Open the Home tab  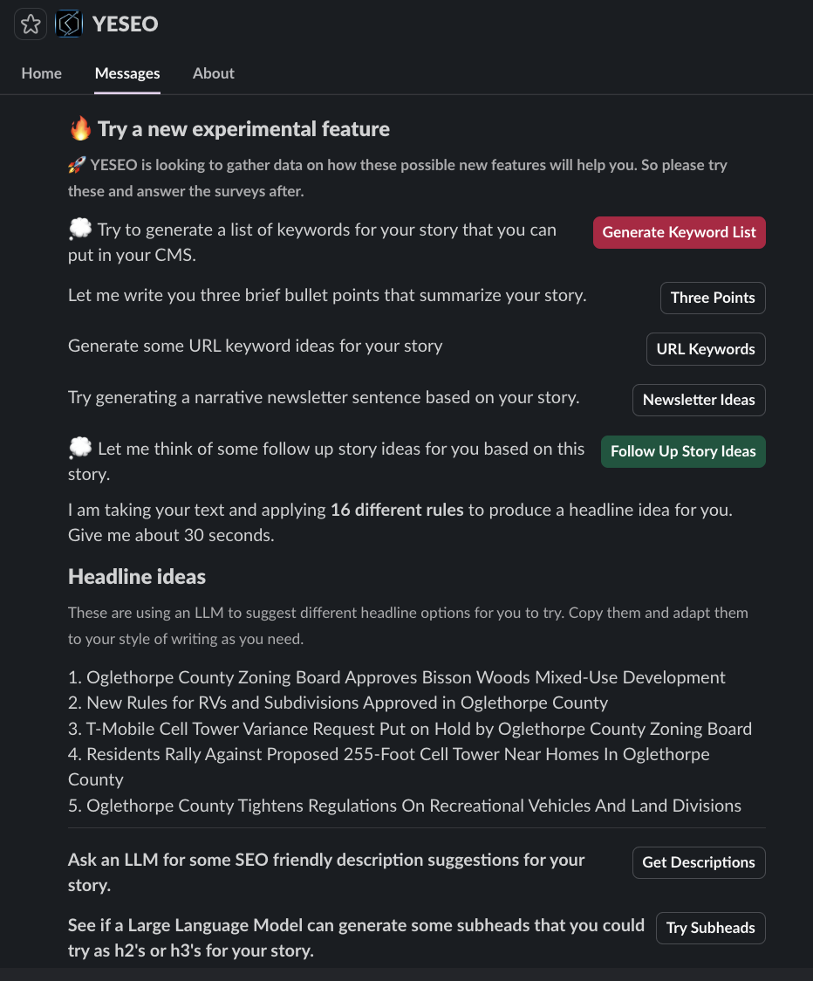42,73
